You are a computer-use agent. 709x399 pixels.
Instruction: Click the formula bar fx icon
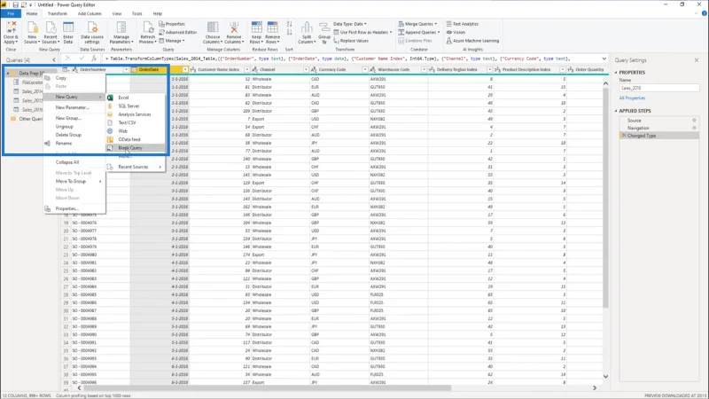click(94, 59)
